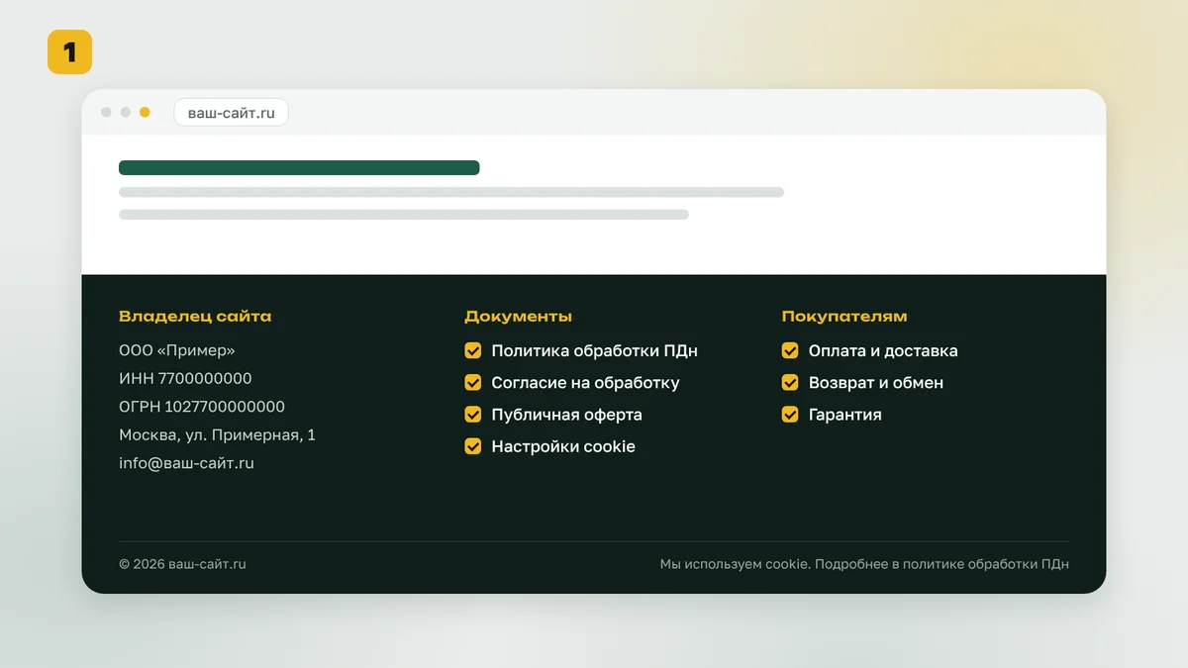Click the ОГРН 1027700000000 line

[x=202, y=407]
